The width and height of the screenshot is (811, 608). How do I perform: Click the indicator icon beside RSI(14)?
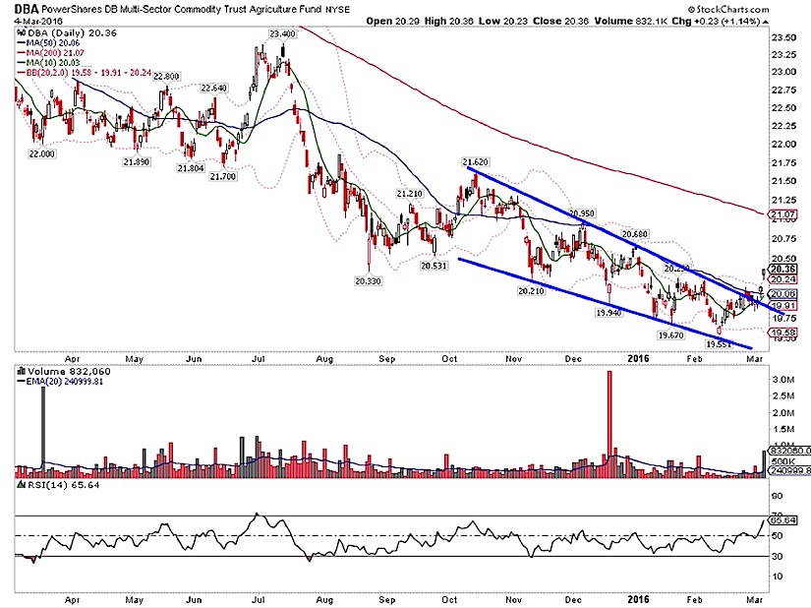22,485
